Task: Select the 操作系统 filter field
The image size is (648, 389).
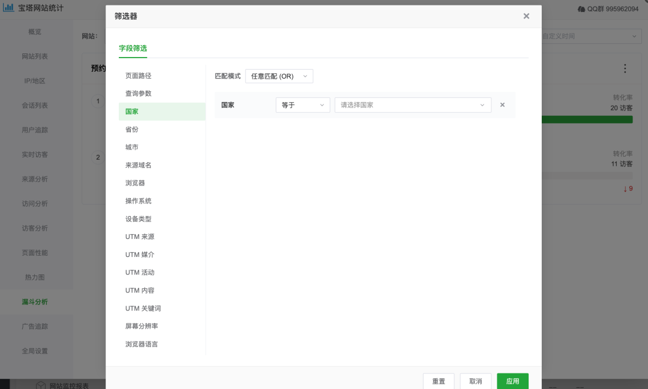Action: click(162, 201)
